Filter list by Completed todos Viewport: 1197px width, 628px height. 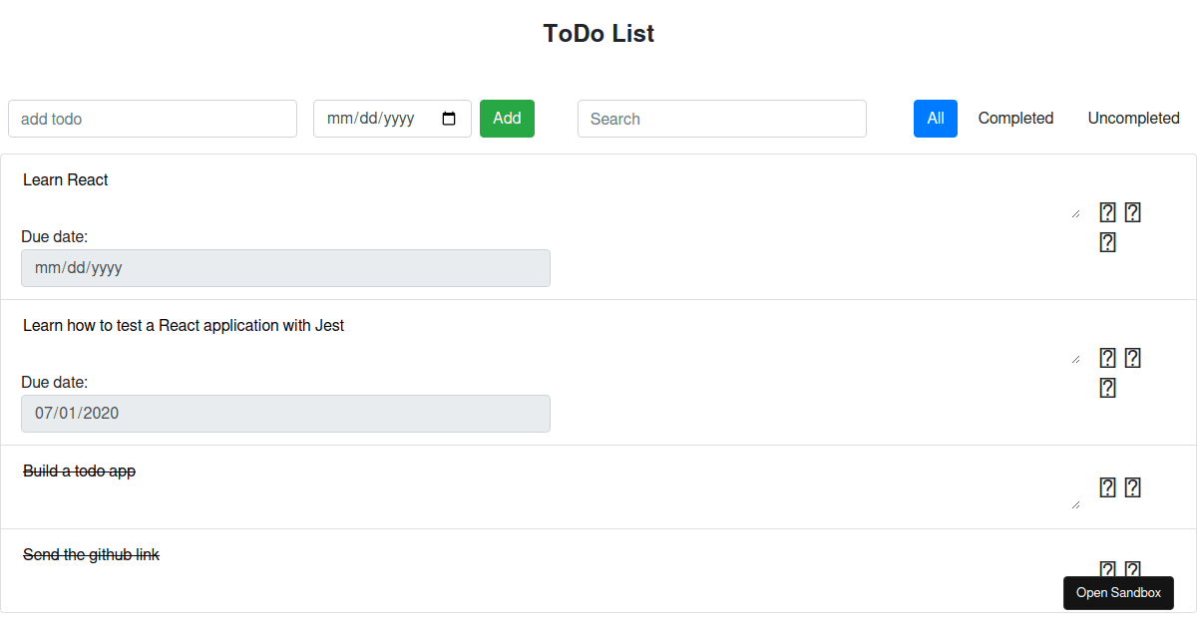point(1015,119)
